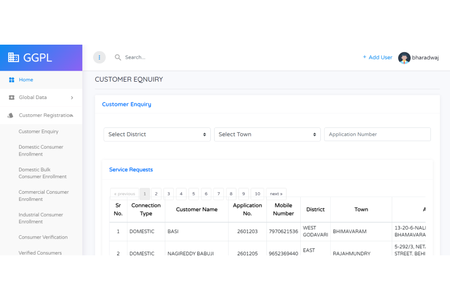Go to page 5

pos(193,194)
